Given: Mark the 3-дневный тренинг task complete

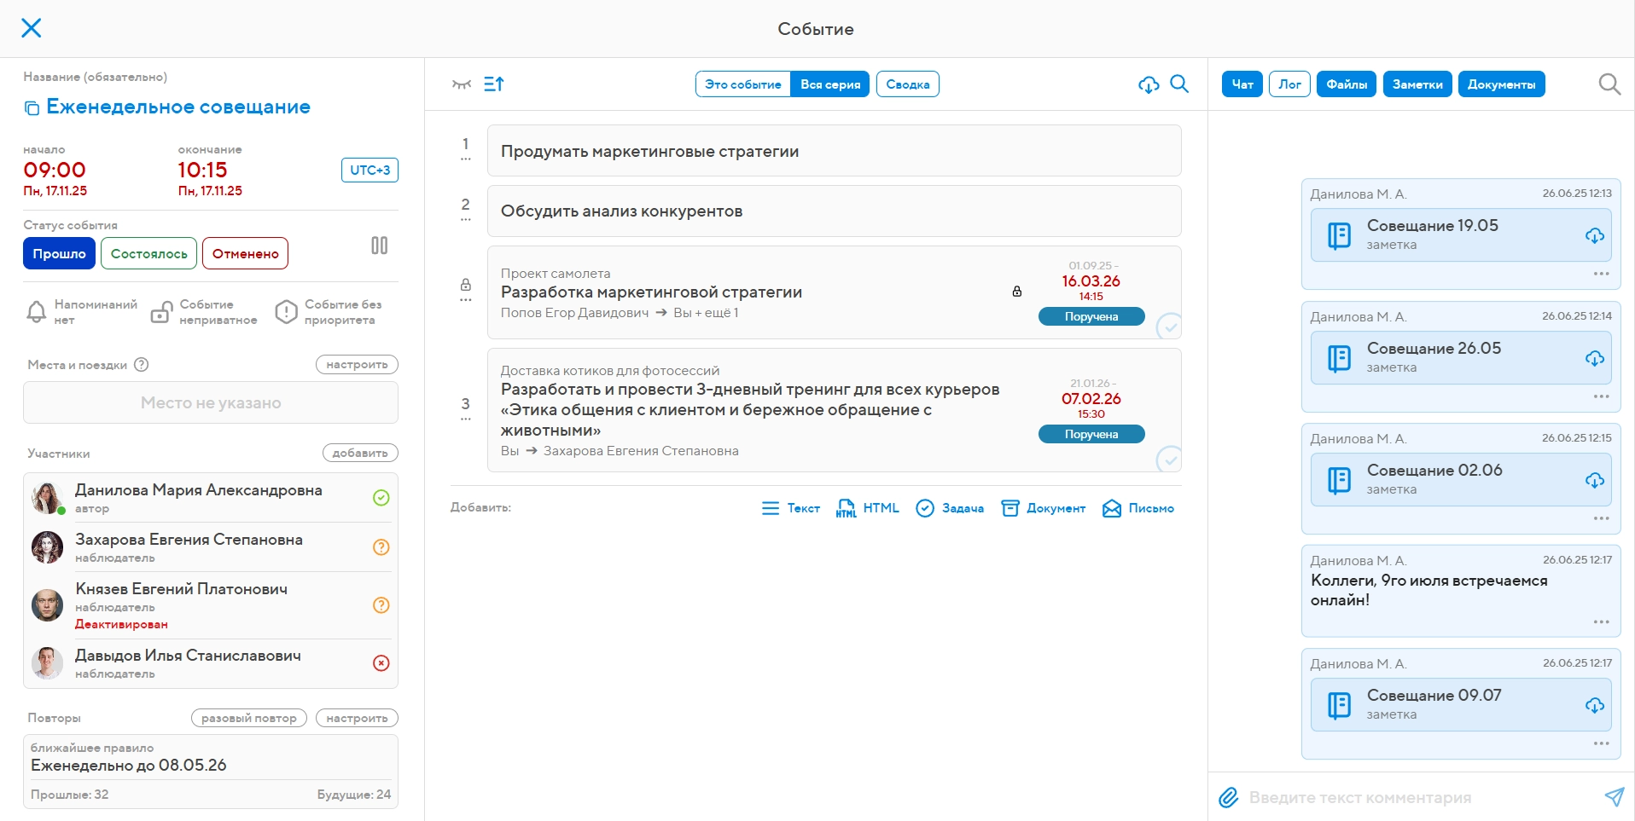Looking at the screenshot, I should pos(1169,460).
